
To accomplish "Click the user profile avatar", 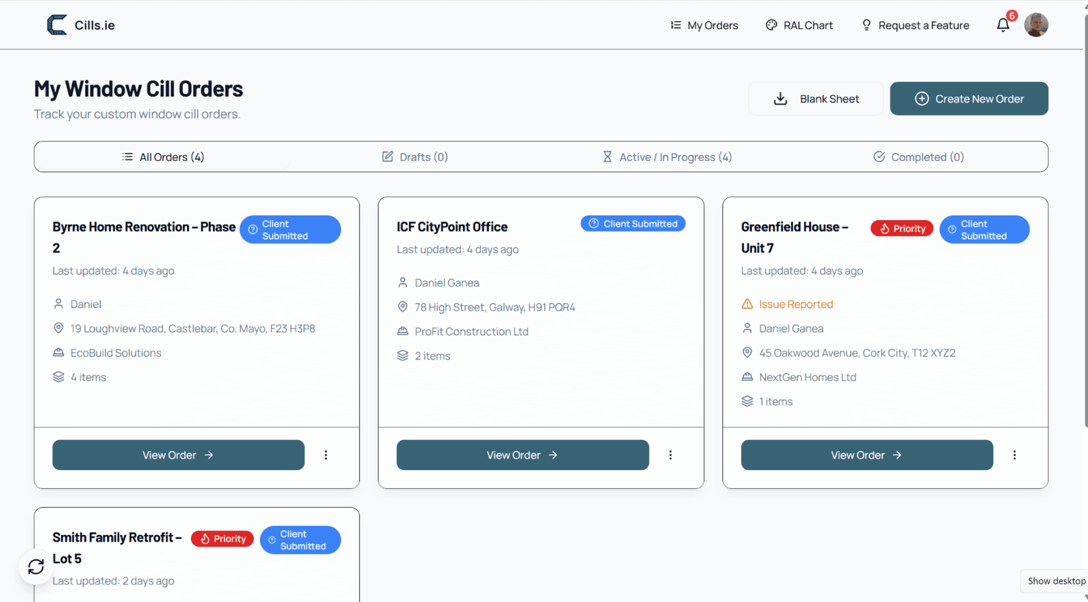I will point(1035,25).
